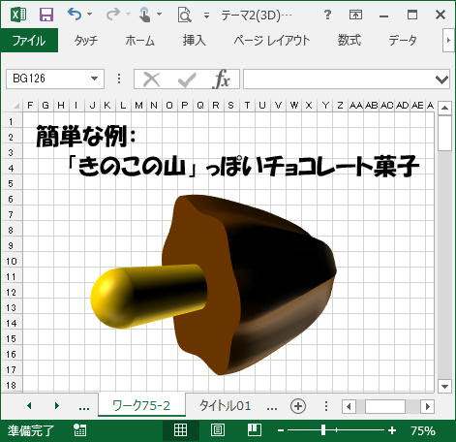Select the タイトル01 sheet tab

(x=225, y=405)
